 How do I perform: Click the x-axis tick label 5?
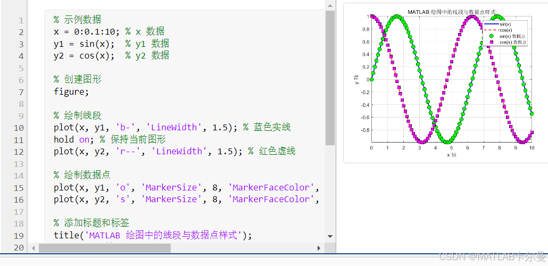(x=452, y=148)
